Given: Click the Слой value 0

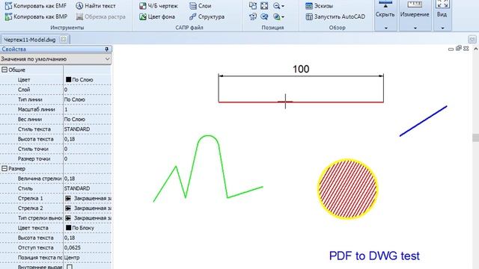Looking at the screenshot, I should [88, 90].
